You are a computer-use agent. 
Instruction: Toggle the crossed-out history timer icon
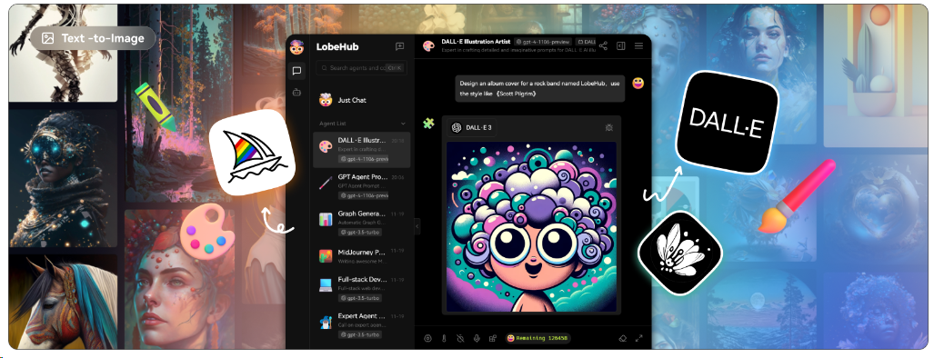460,338
